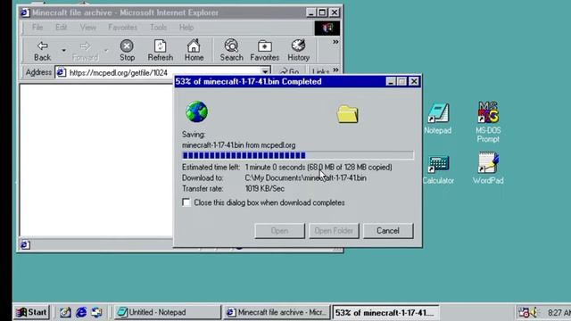
Task: Click the download progress bar
Action: 297,155
